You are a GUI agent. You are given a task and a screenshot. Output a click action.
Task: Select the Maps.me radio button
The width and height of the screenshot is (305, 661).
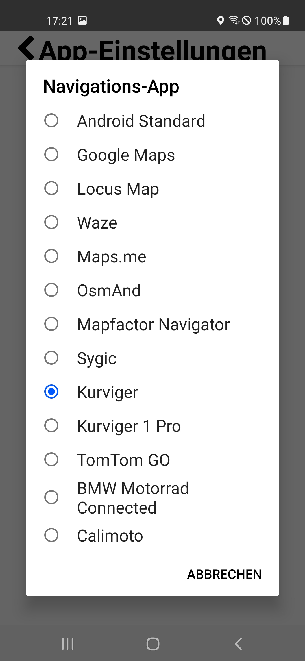(51, 256)
